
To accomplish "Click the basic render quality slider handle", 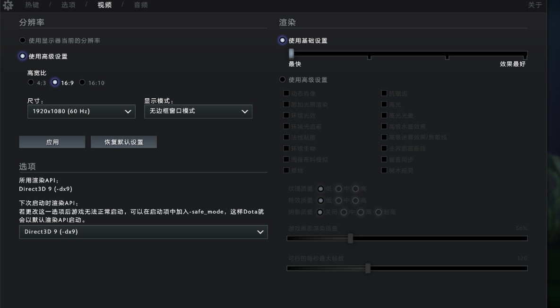I will (292, 53).
